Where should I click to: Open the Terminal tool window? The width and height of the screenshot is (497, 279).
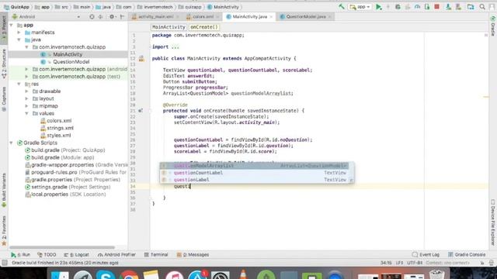pos(156,254)
